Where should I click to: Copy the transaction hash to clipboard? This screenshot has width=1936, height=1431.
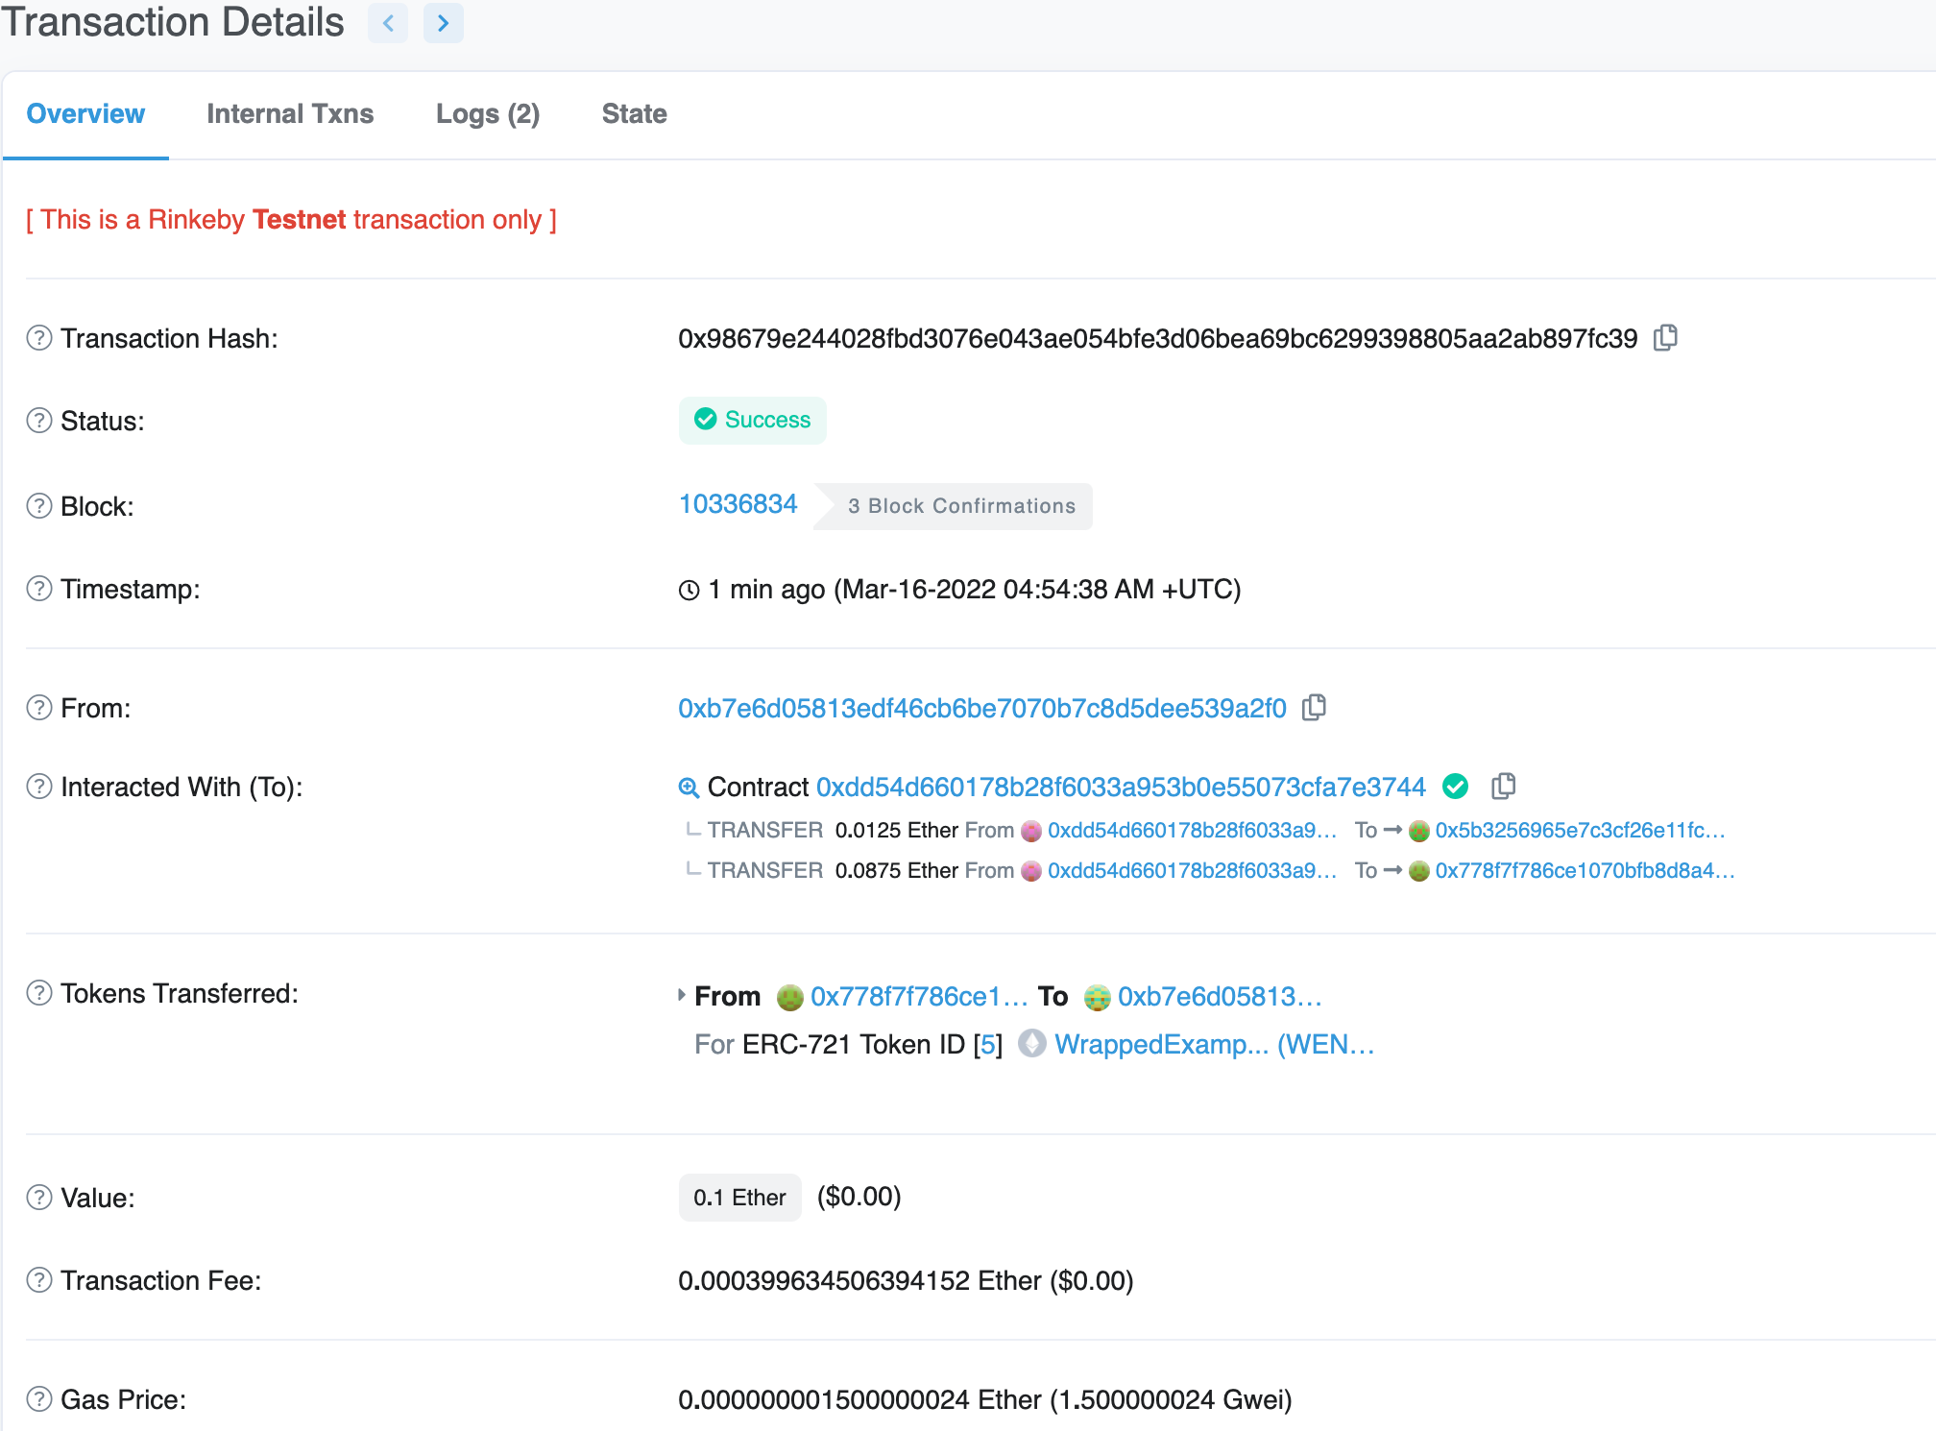tap(1665, 338)
